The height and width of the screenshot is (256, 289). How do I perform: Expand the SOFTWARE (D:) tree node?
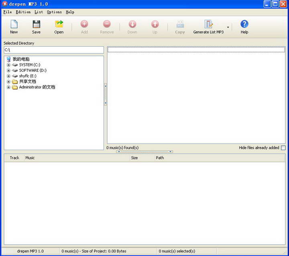coord(8,70)
